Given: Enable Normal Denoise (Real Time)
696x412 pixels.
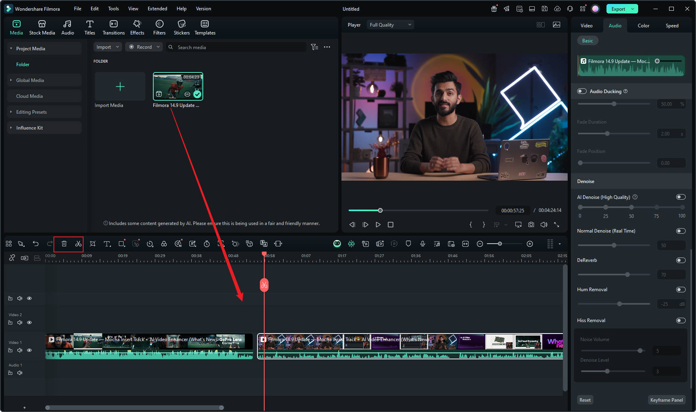Looking at the screenshot, I should click(x=681, y=231).
